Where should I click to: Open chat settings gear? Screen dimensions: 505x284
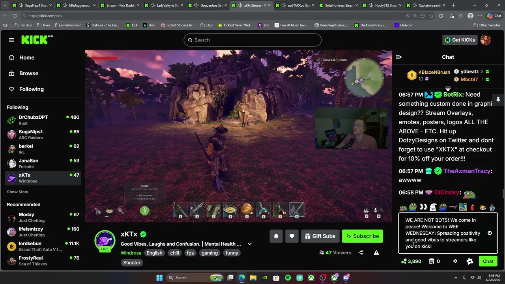click(455, 261)
